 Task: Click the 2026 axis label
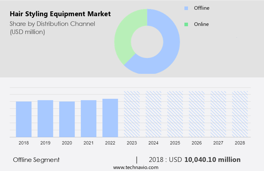pyautogui.click(x=197, y=143)
